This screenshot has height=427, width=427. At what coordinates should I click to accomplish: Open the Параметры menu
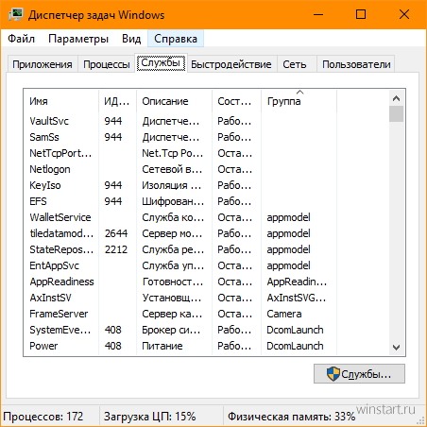pos(78,39)
